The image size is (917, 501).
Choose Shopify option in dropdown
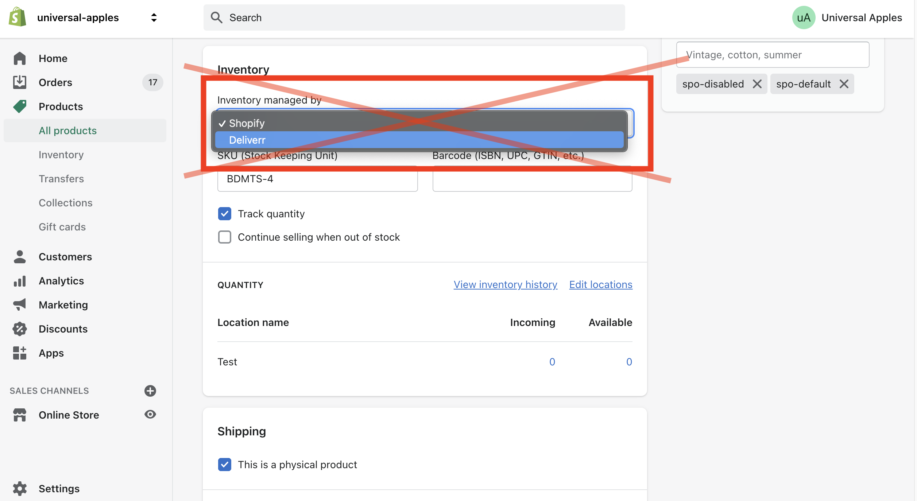[419, 123]
